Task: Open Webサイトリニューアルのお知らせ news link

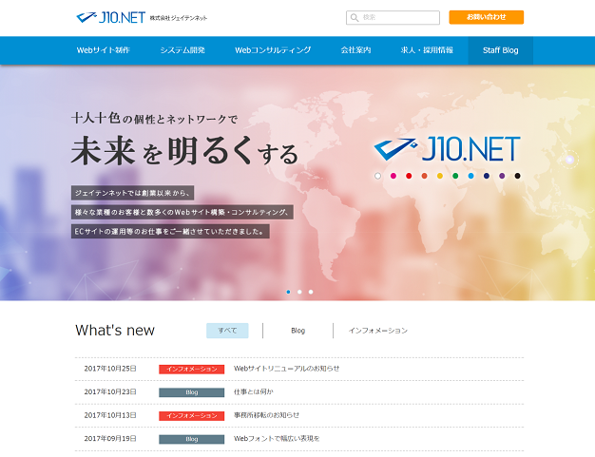Action: tap(286, 369)
